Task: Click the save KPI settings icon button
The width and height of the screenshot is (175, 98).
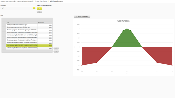Action: [x=39, y=9]
